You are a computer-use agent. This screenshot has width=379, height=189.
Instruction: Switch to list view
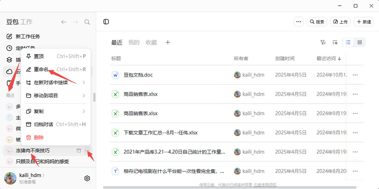pyautogui.click(x=348, y=43)
